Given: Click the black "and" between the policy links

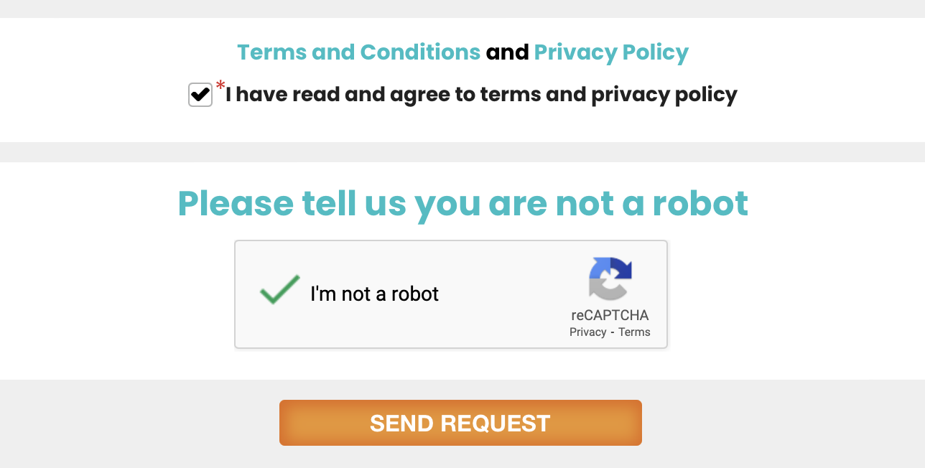Looking at the screenshot, I should [507, 52].
